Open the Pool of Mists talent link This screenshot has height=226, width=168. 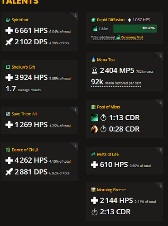109,107
